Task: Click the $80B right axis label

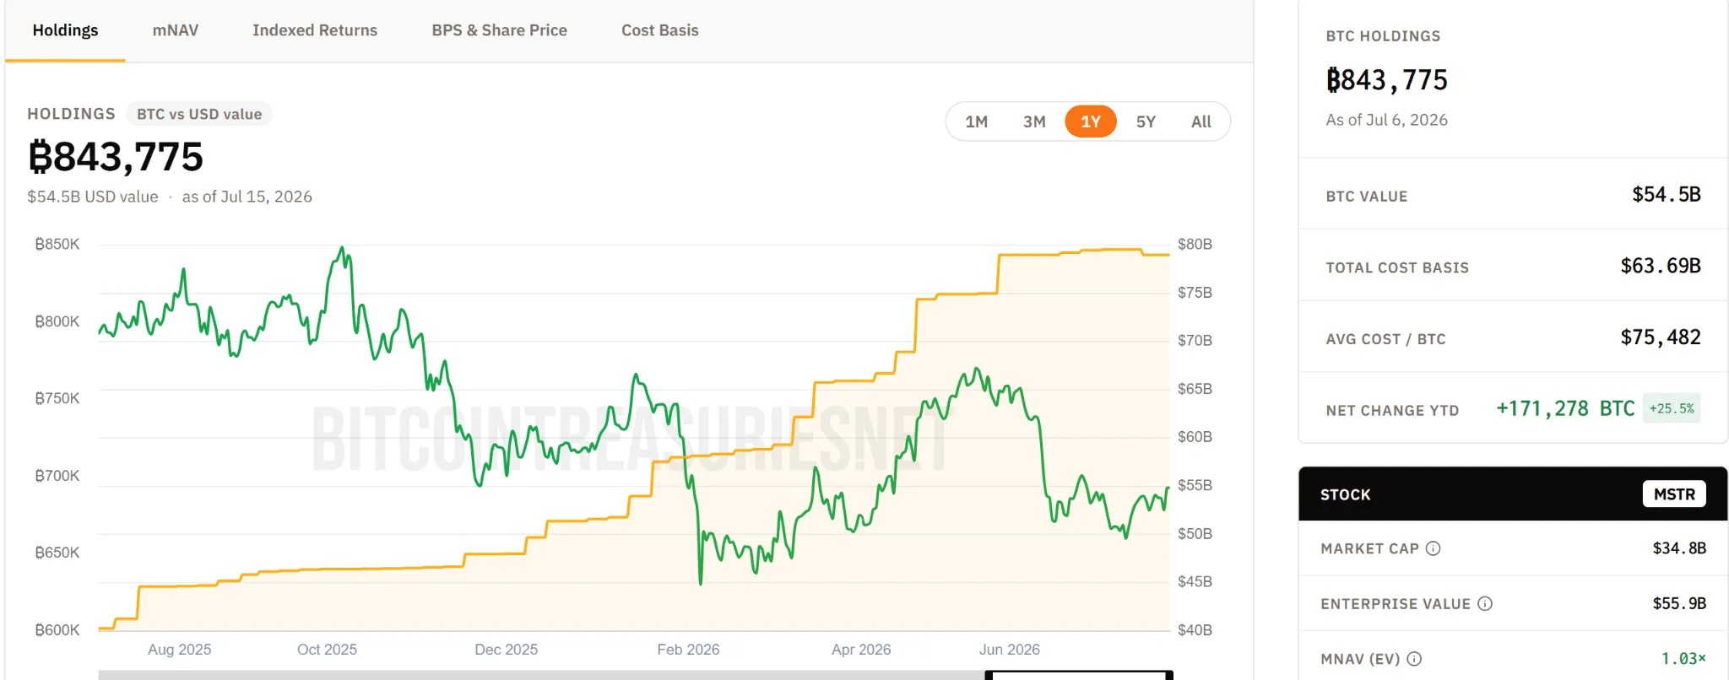Action: pos(1195,245)
